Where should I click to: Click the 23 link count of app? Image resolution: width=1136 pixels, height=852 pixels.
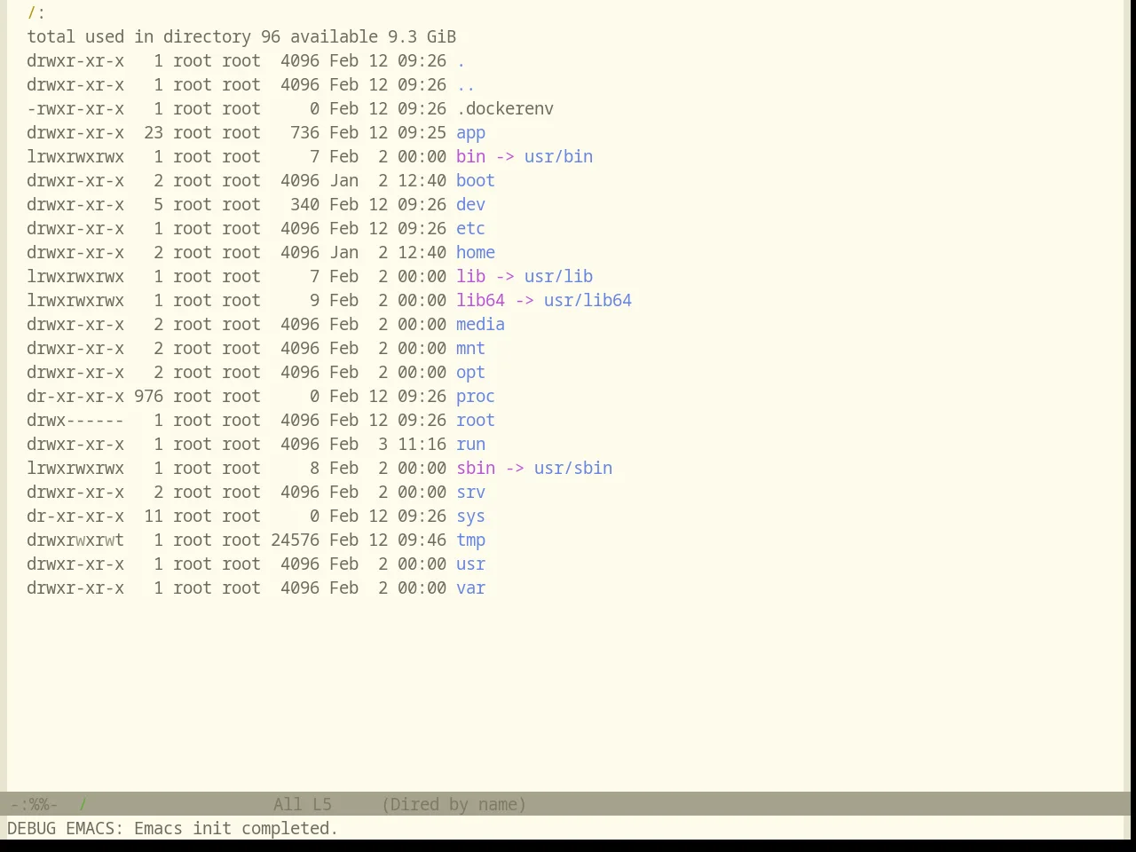point(154,133)
